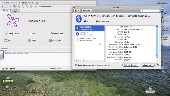
Task: Click the scrollbar up arrow in device details
Action: click(x=157, y=59)
